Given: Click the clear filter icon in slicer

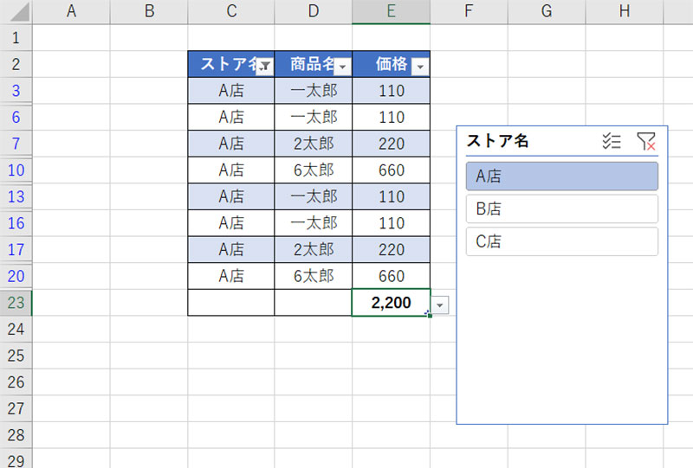Looking at the screenshot, I should pyautogui.click(x=645, y=142).
